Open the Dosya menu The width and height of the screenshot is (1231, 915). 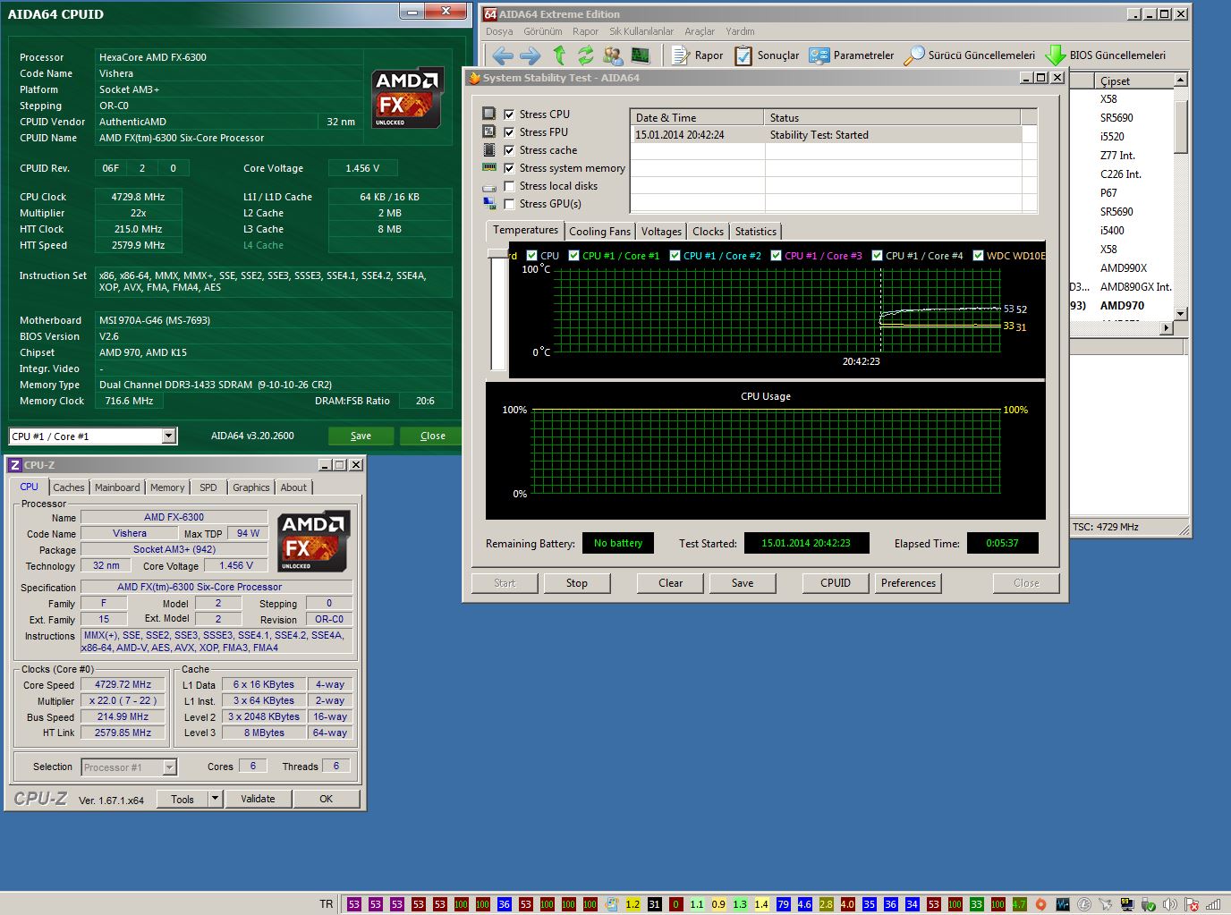click(x=499, y=31)
